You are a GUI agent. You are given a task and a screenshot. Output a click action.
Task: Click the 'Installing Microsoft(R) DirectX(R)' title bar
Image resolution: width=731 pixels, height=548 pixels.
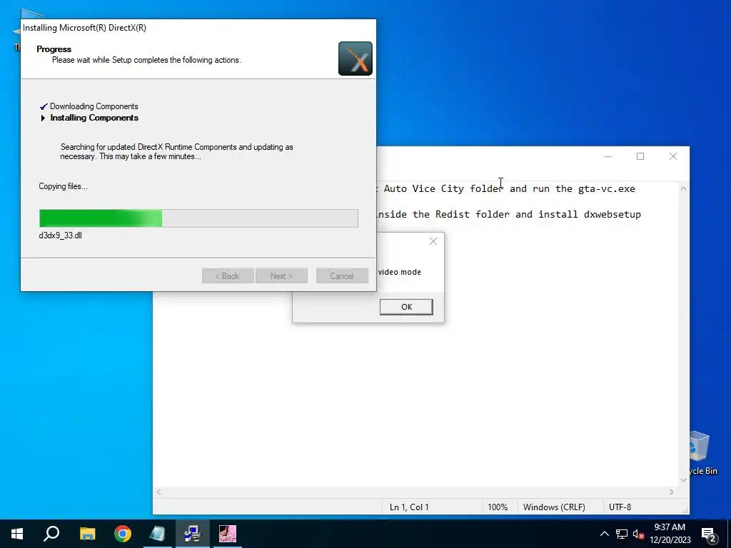(x=198, y=28)
